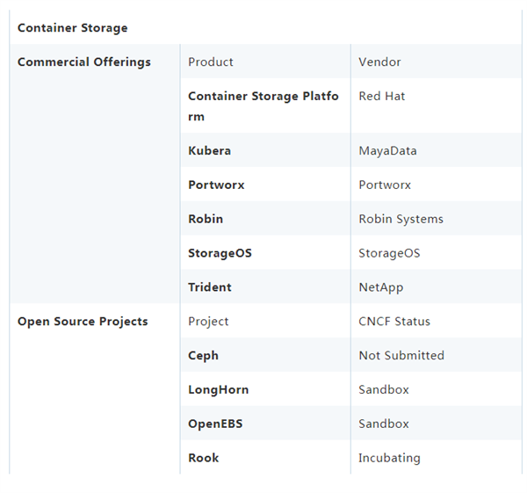Click the Container Storage table heading
Viewport: 527px width, 493px height.
(x=72, y=28)
